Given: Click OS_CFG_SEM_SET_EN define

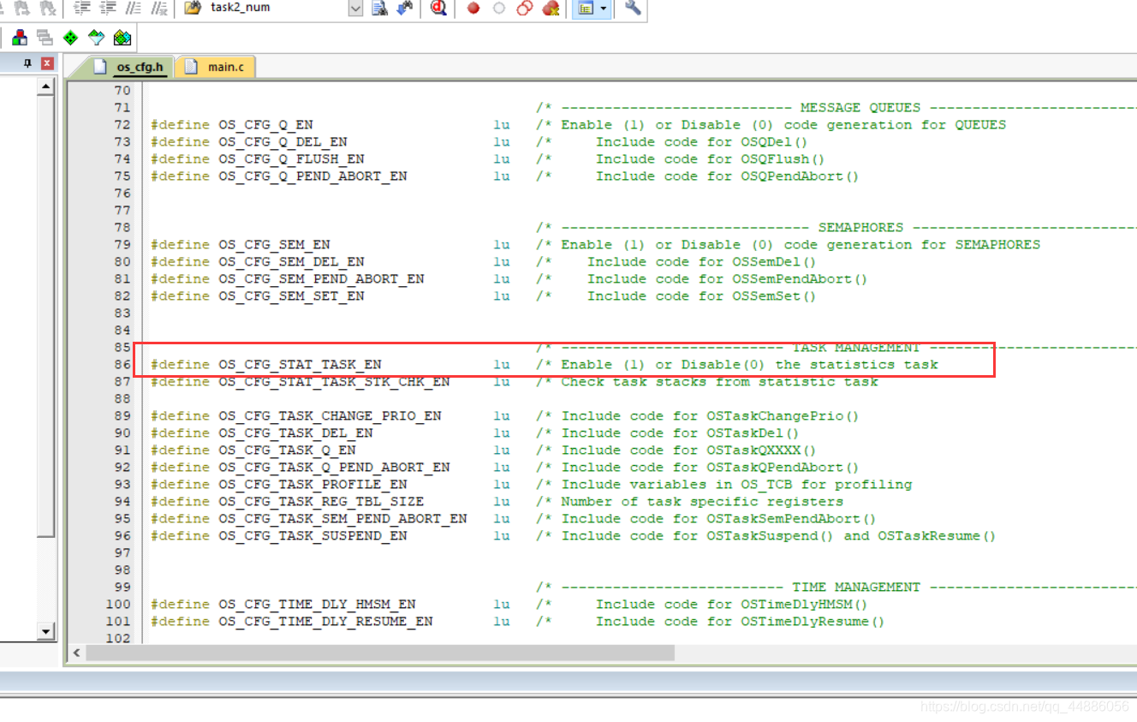Looking at the screenshot, I should click(x=291, y=296).
